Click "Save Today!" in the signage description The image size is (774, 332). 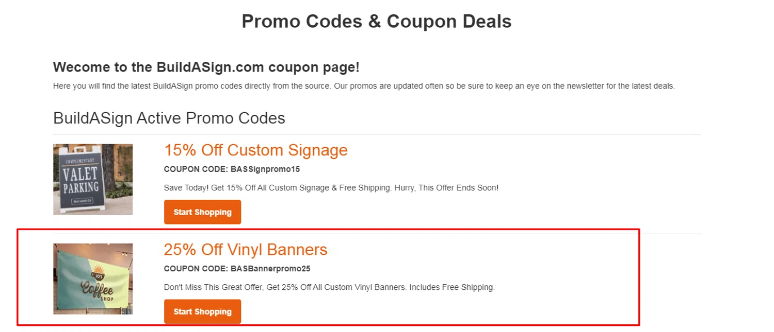tap(186, 188)
